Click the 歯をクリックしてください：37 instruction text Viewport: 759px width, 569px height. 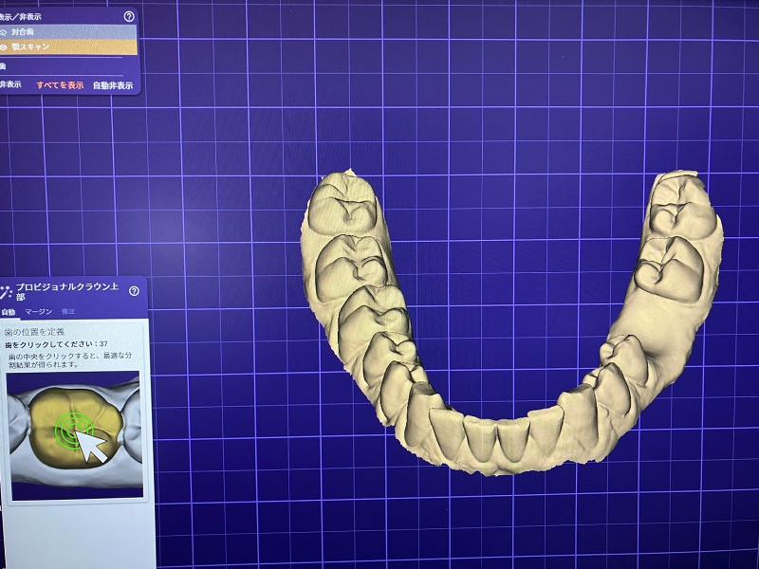pos(56,344)
